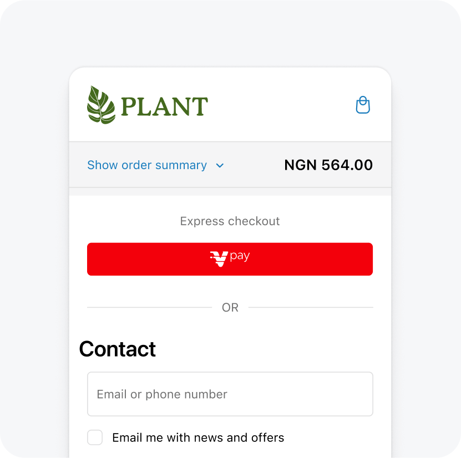Click the divider line left of OR
This screenshot has height=458, width=461.
(149, 307)
